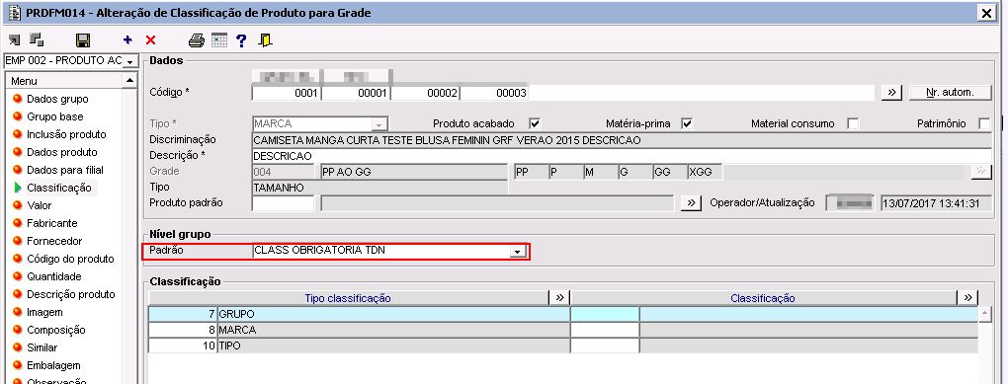Viewport: 1008px width, 384px height.
Task: Click the cascading windows toolbar icon
Action: (x=37, y=39)
